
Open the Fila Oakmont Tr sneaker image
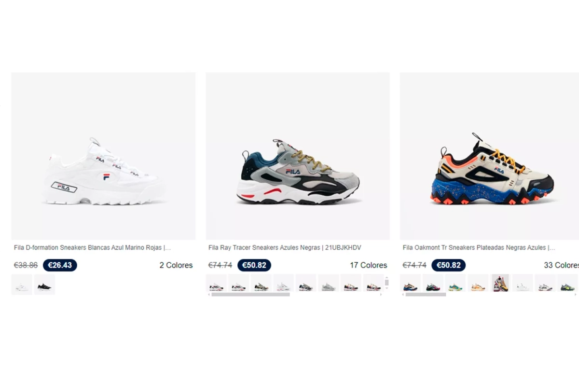click(489, 156)
